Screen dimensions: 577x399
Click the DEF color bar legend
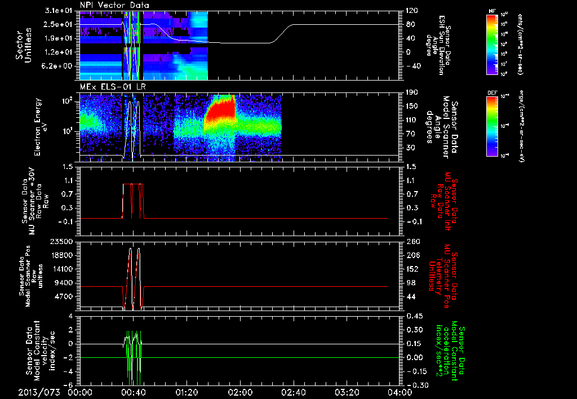coord(492,126)
